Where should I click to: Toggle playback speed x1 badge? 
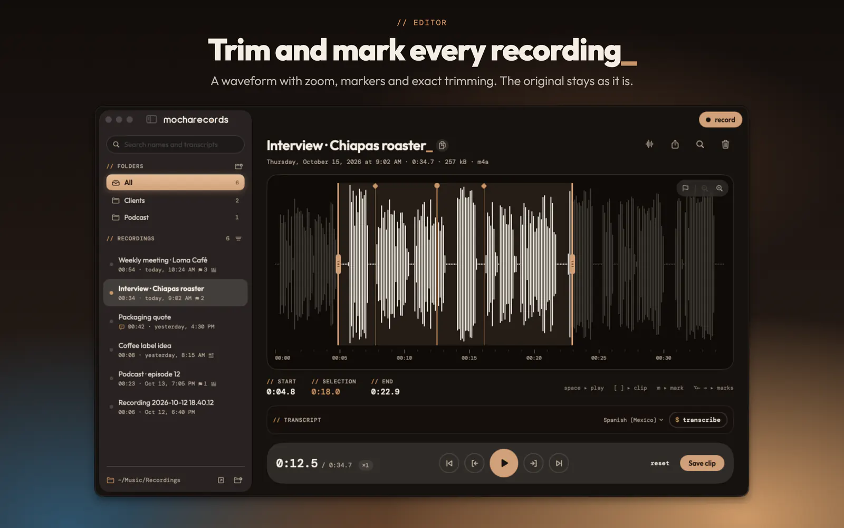366,465
